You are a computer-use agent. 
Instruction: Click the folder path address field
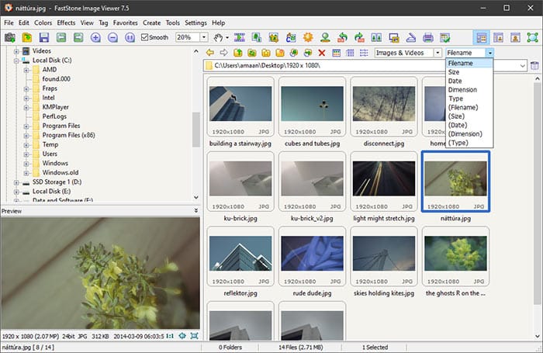365,65
